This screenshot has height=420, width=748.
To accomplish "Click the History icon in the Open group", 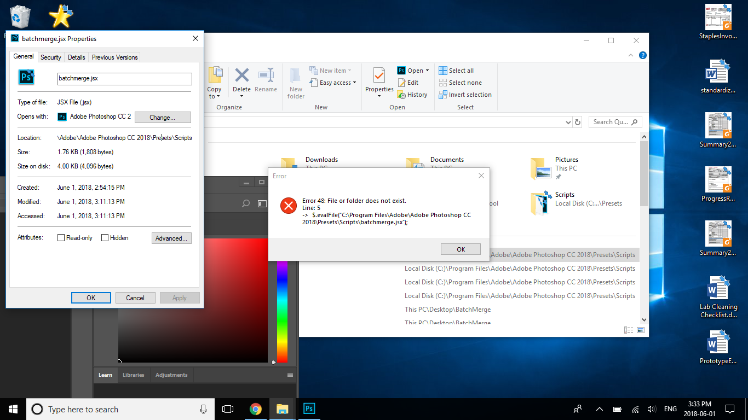I will pos(402,95).
